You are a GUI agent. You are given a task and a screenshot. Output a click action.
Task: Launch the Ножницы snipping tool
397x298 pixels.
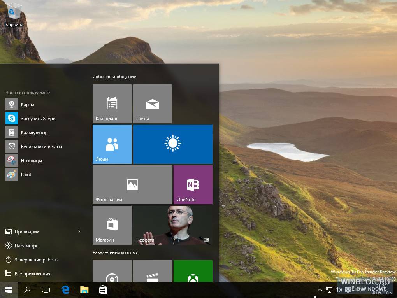click(x=43, y=160)
